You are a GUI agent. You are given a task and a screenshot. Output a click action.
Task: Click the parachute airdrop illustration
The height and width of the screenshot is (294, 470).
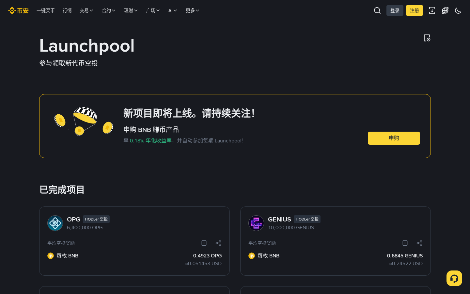(x=84, y=121)
